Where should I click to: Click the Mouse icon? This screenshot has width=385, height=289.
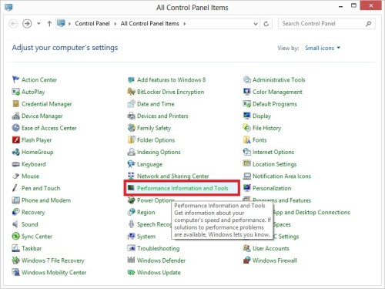[15, 176]
